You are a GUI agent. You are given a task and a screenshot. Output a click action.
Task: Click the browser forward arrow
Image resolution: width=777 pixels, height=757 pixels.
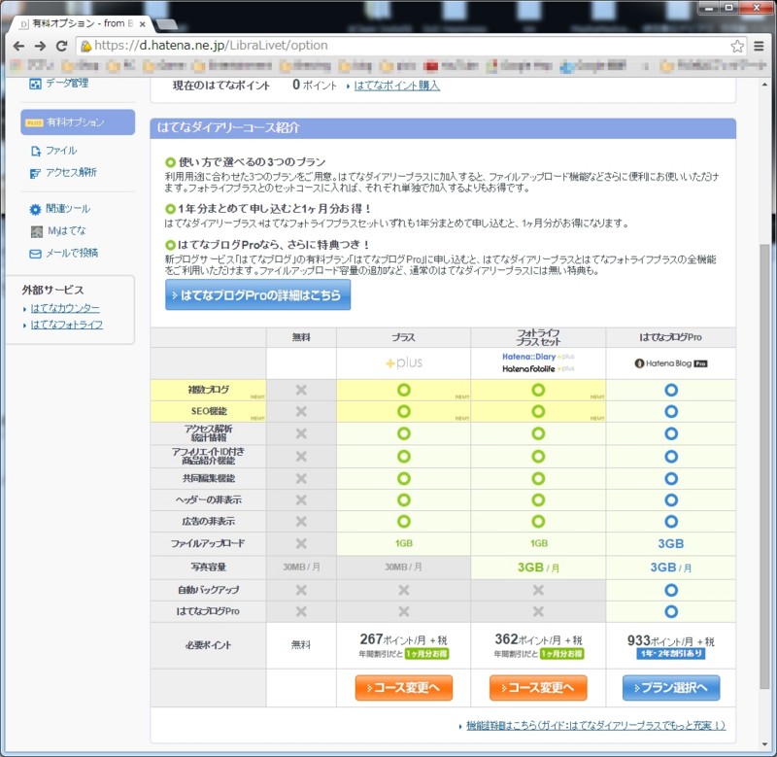click(40, 46)
